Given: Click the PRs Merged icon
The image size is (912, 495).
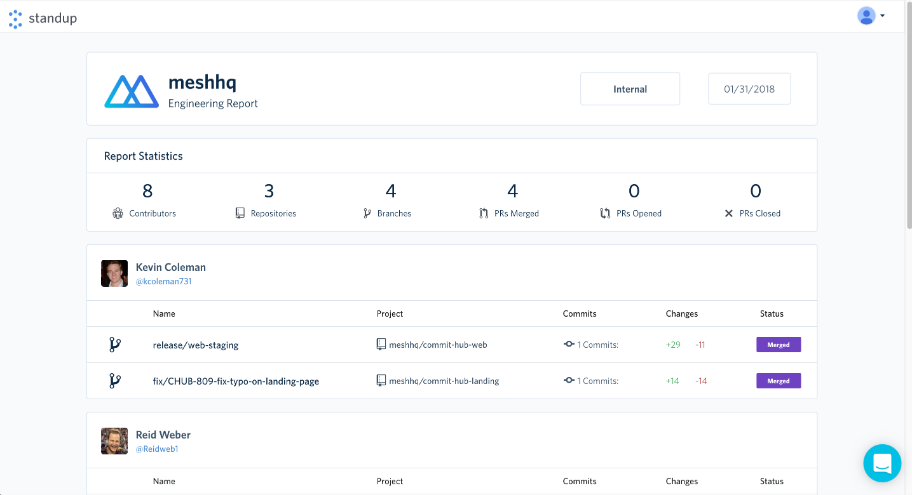Looking at the screenshot, I should point(484,213).
